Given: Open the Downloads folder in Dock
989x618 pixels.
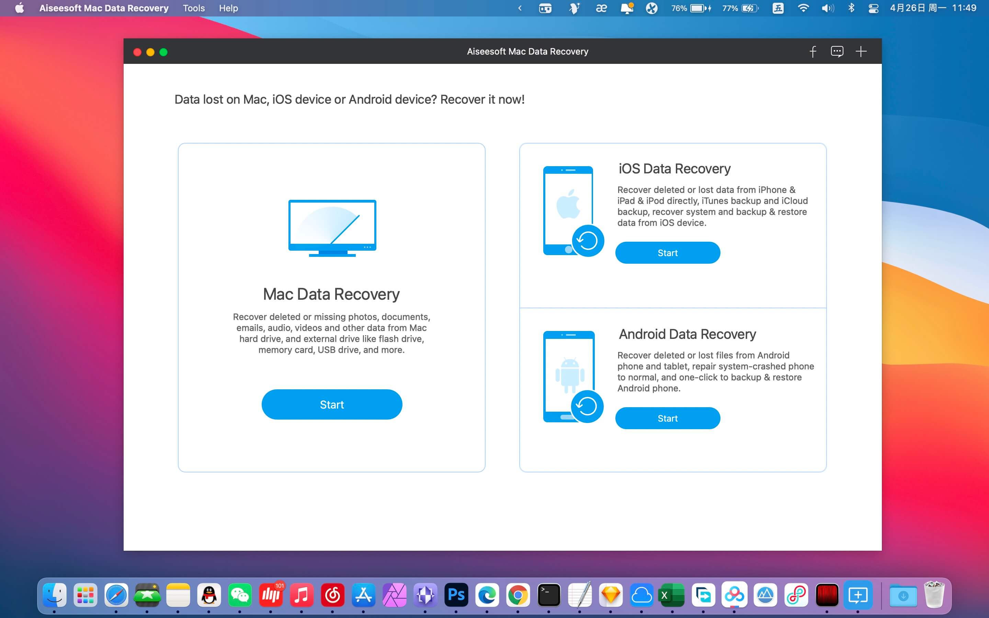Looking at the screenshot, I should coord(903,596).
